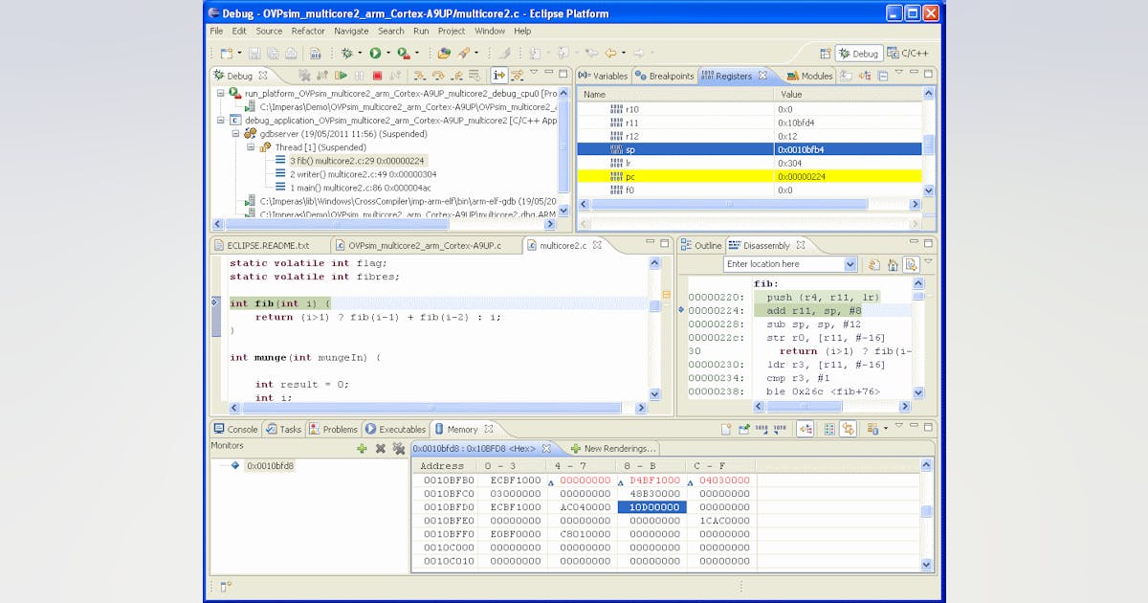Open the Run menu
1148x603 pixels.
[421, 31]
